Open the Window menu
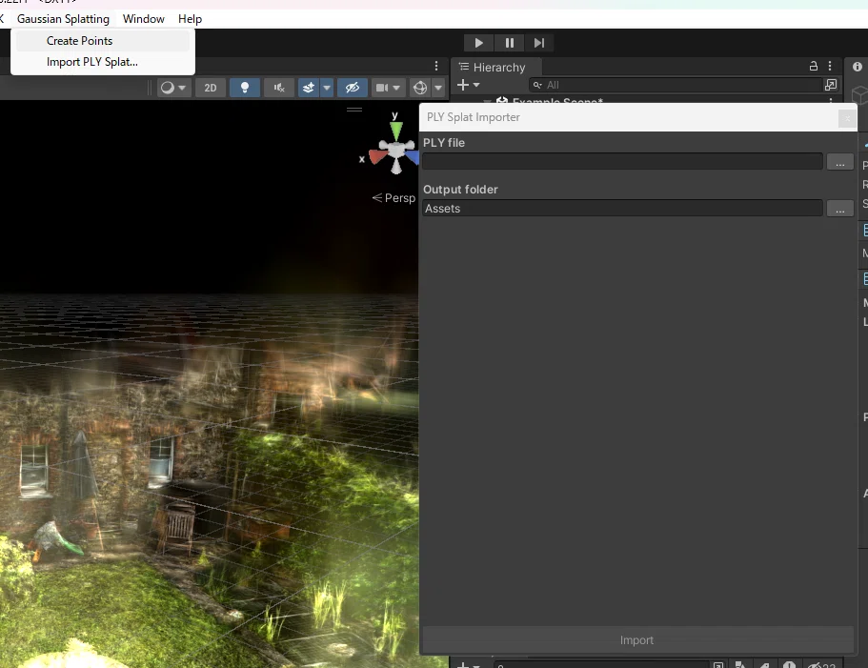868x668 pixels. (x=143, y=19)
